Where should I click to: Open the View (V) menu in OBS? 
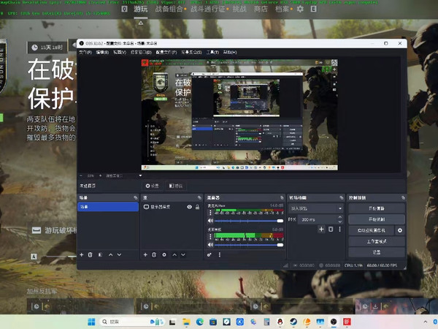[120, 53]
